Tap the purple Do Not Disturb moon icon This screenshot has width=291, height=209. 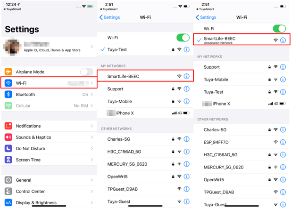coord(8,149)
